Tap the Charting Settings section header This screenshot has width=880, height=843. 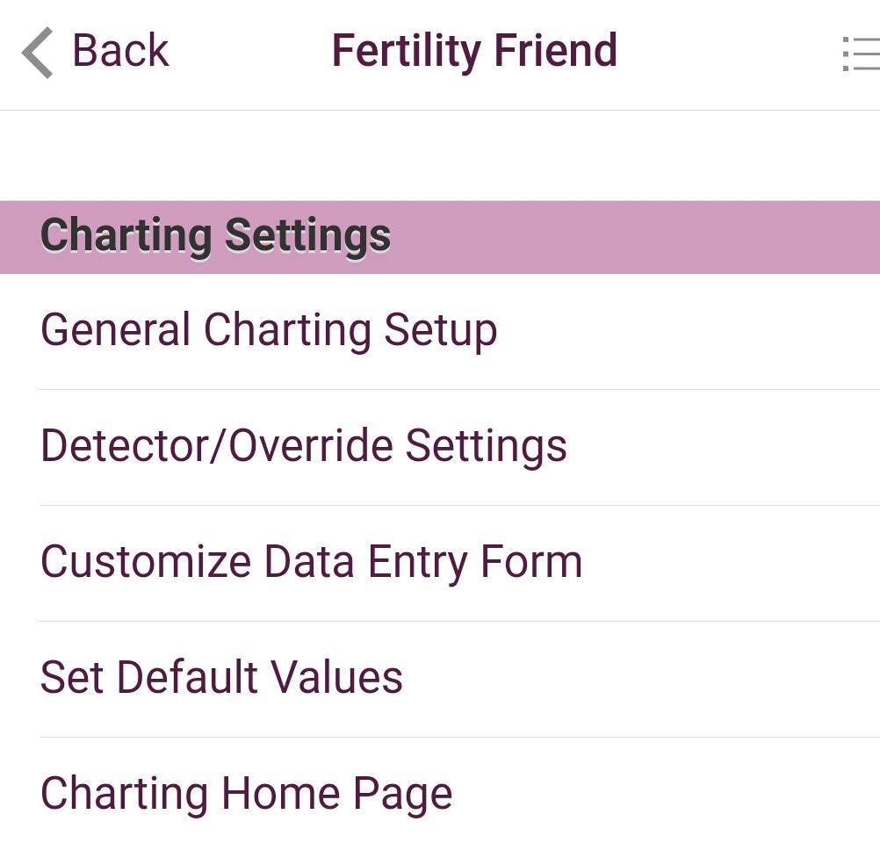216,236
